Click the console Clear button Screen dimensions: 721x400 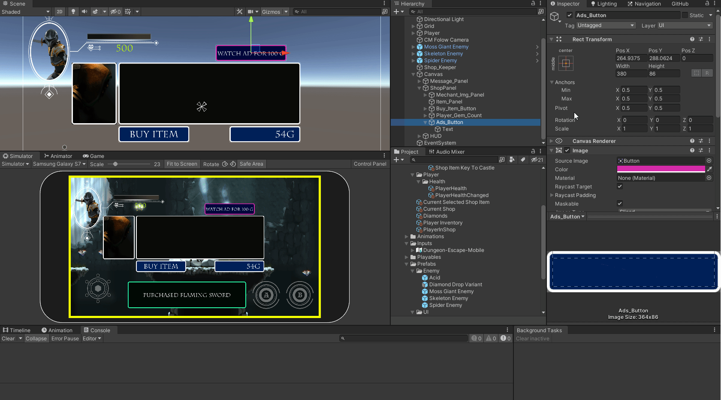[x=8, y=339]
